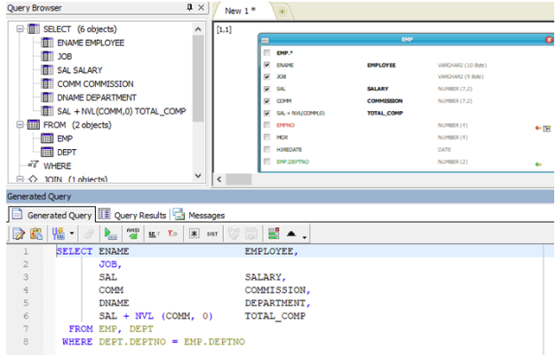The height and width of the screenshot is (356, 556).
Task: Select EMP table under FROM node
Action: tap(65, 138)
